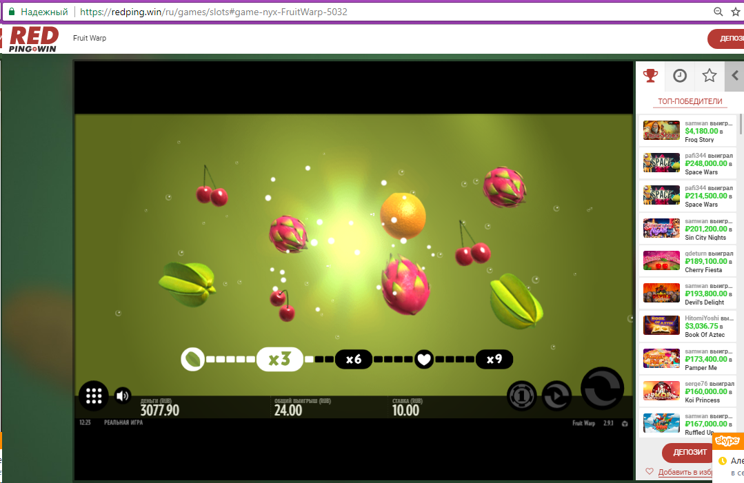
Task: Click the winners list scrollbar
Action: point(740,124)
